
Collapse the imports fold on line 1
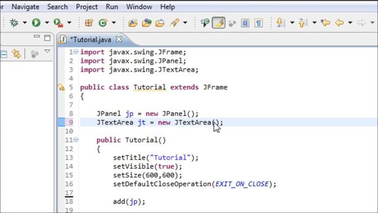coord(76,51)
